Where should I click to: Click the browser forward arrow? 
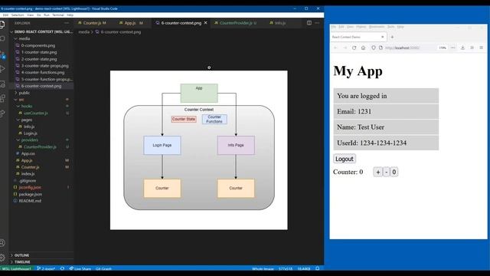pos(345,48)
